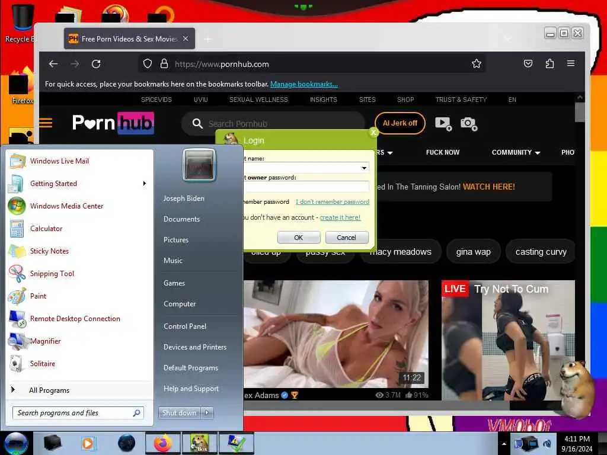The width and height of the screenshot is (607, 455).
Task: Click the media player taskbar icon
Action: (88, 443)
